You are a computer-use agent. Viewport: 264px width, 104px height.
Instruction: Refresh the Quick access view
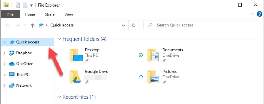click(134, 25)
